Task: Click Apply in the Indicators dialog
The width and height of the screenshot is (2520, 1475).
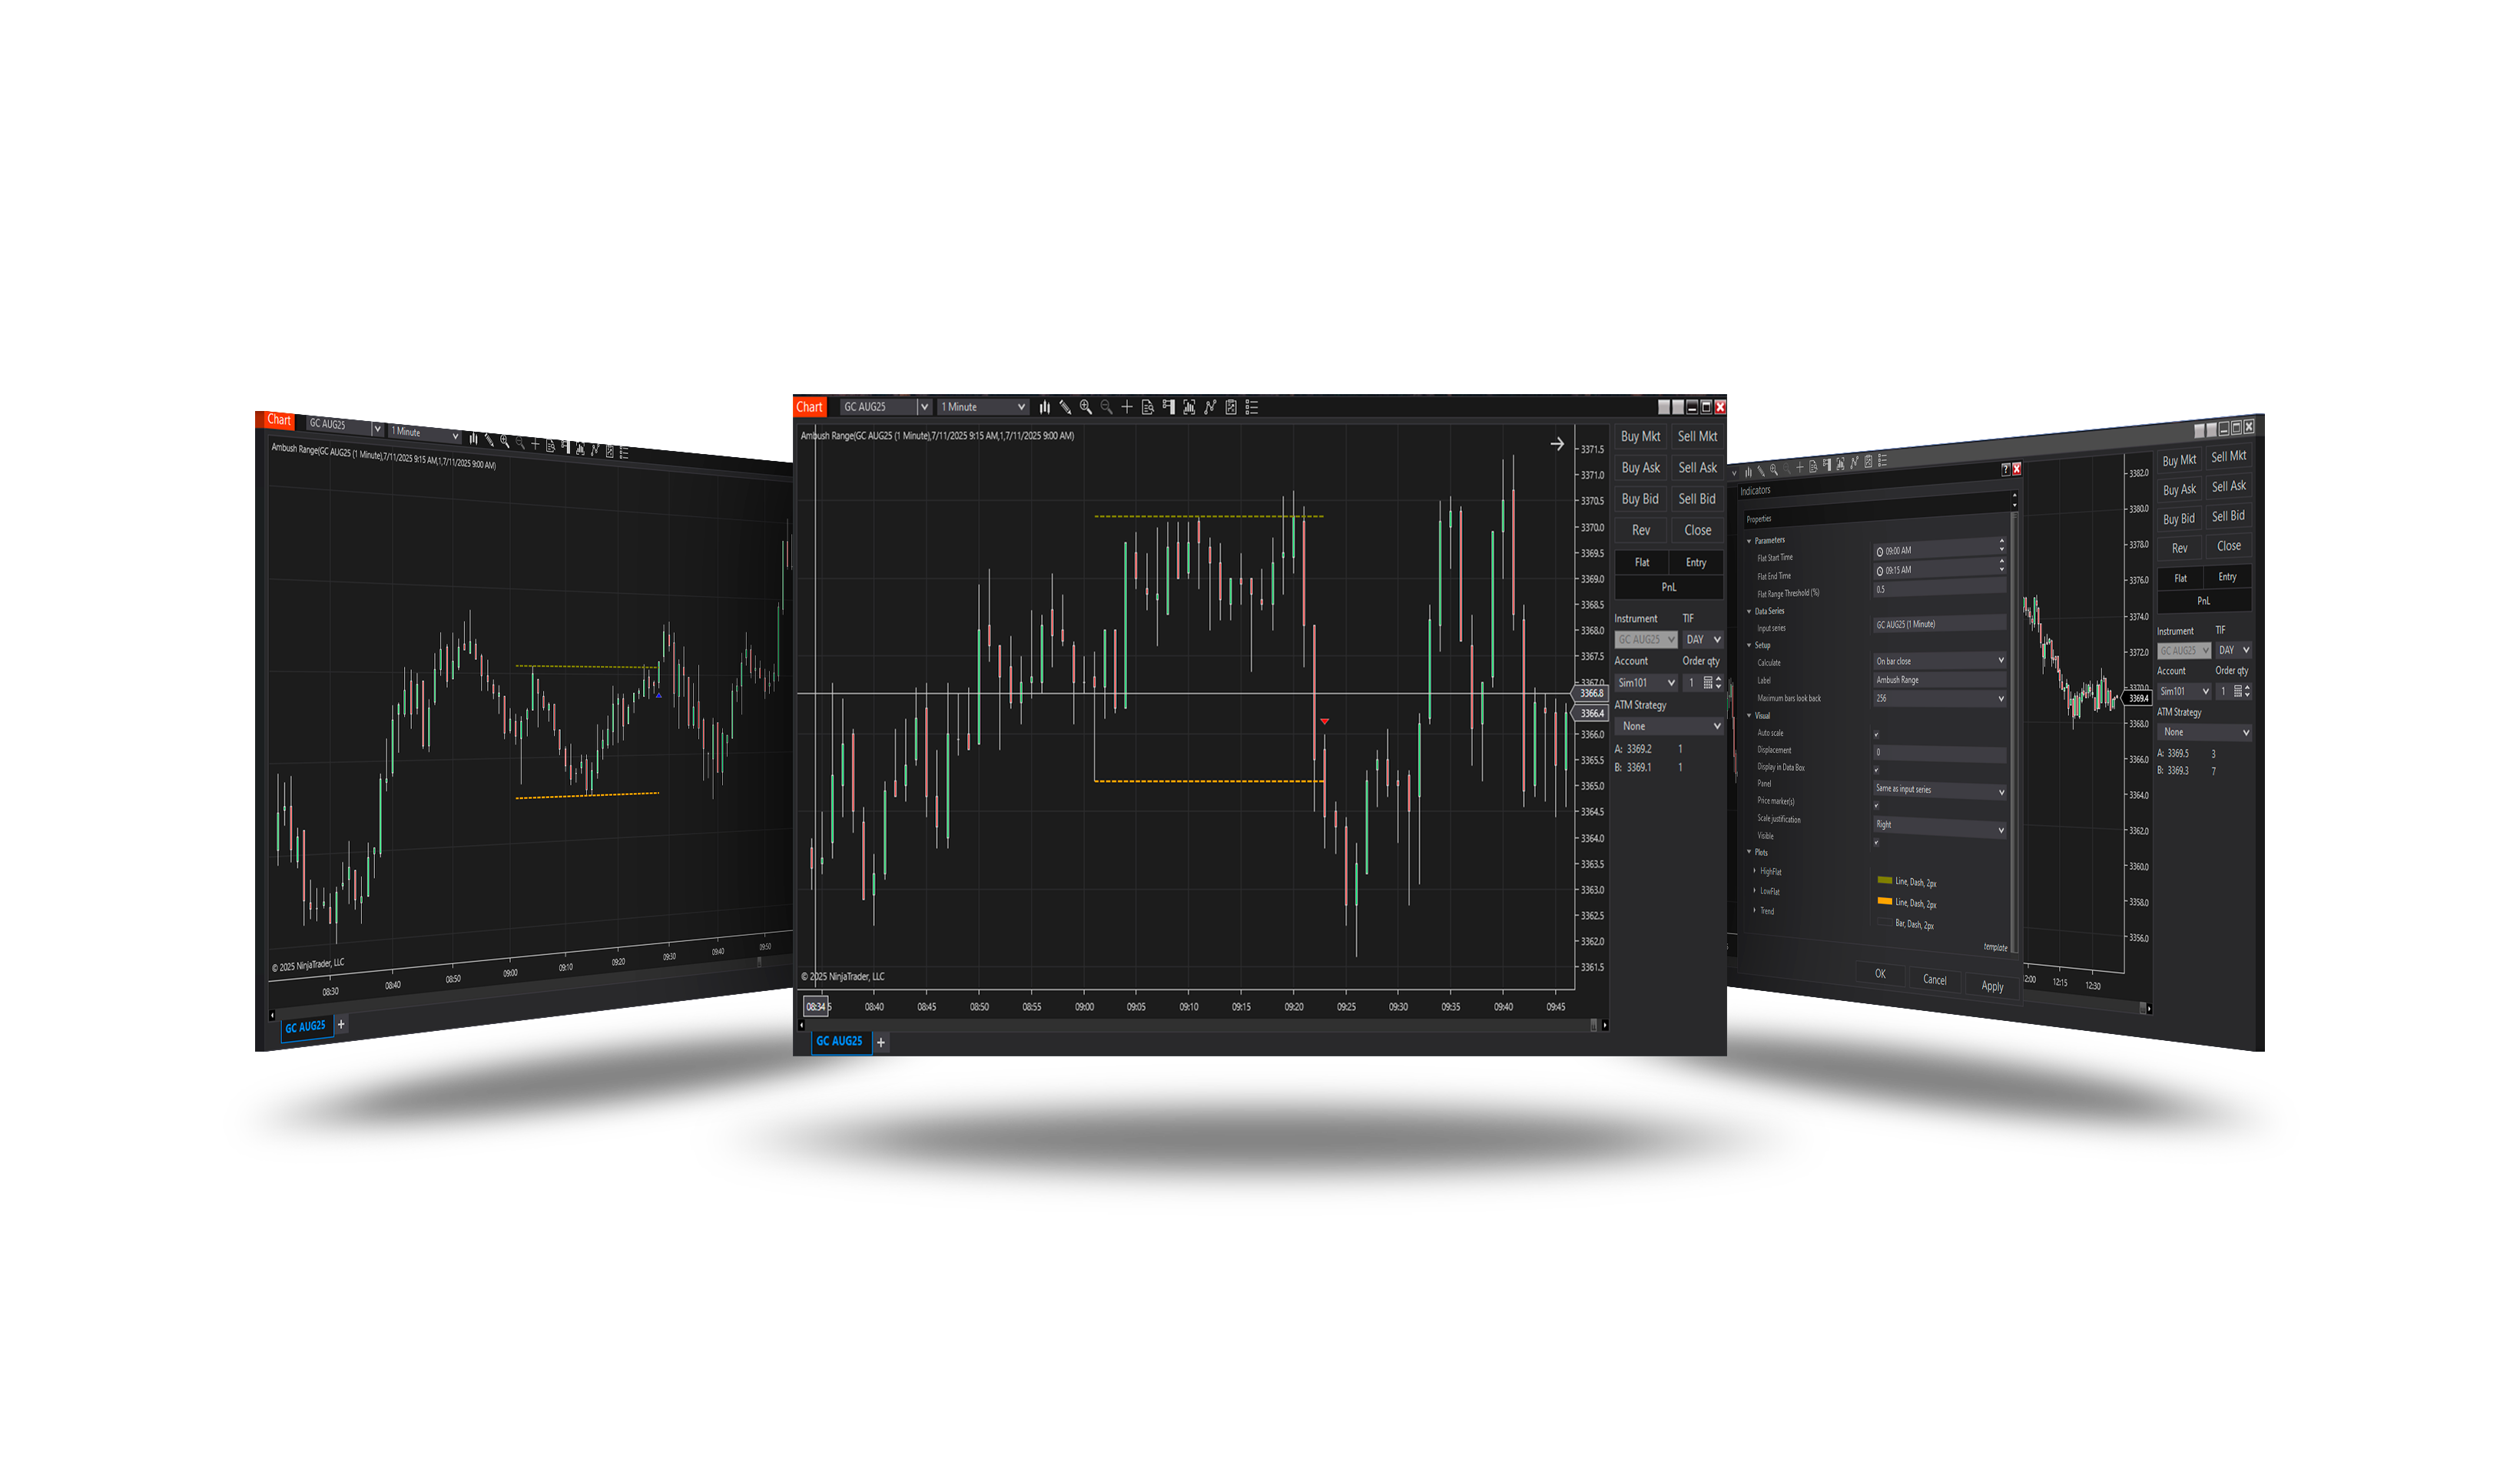Action: click(x=1992, y=986)
